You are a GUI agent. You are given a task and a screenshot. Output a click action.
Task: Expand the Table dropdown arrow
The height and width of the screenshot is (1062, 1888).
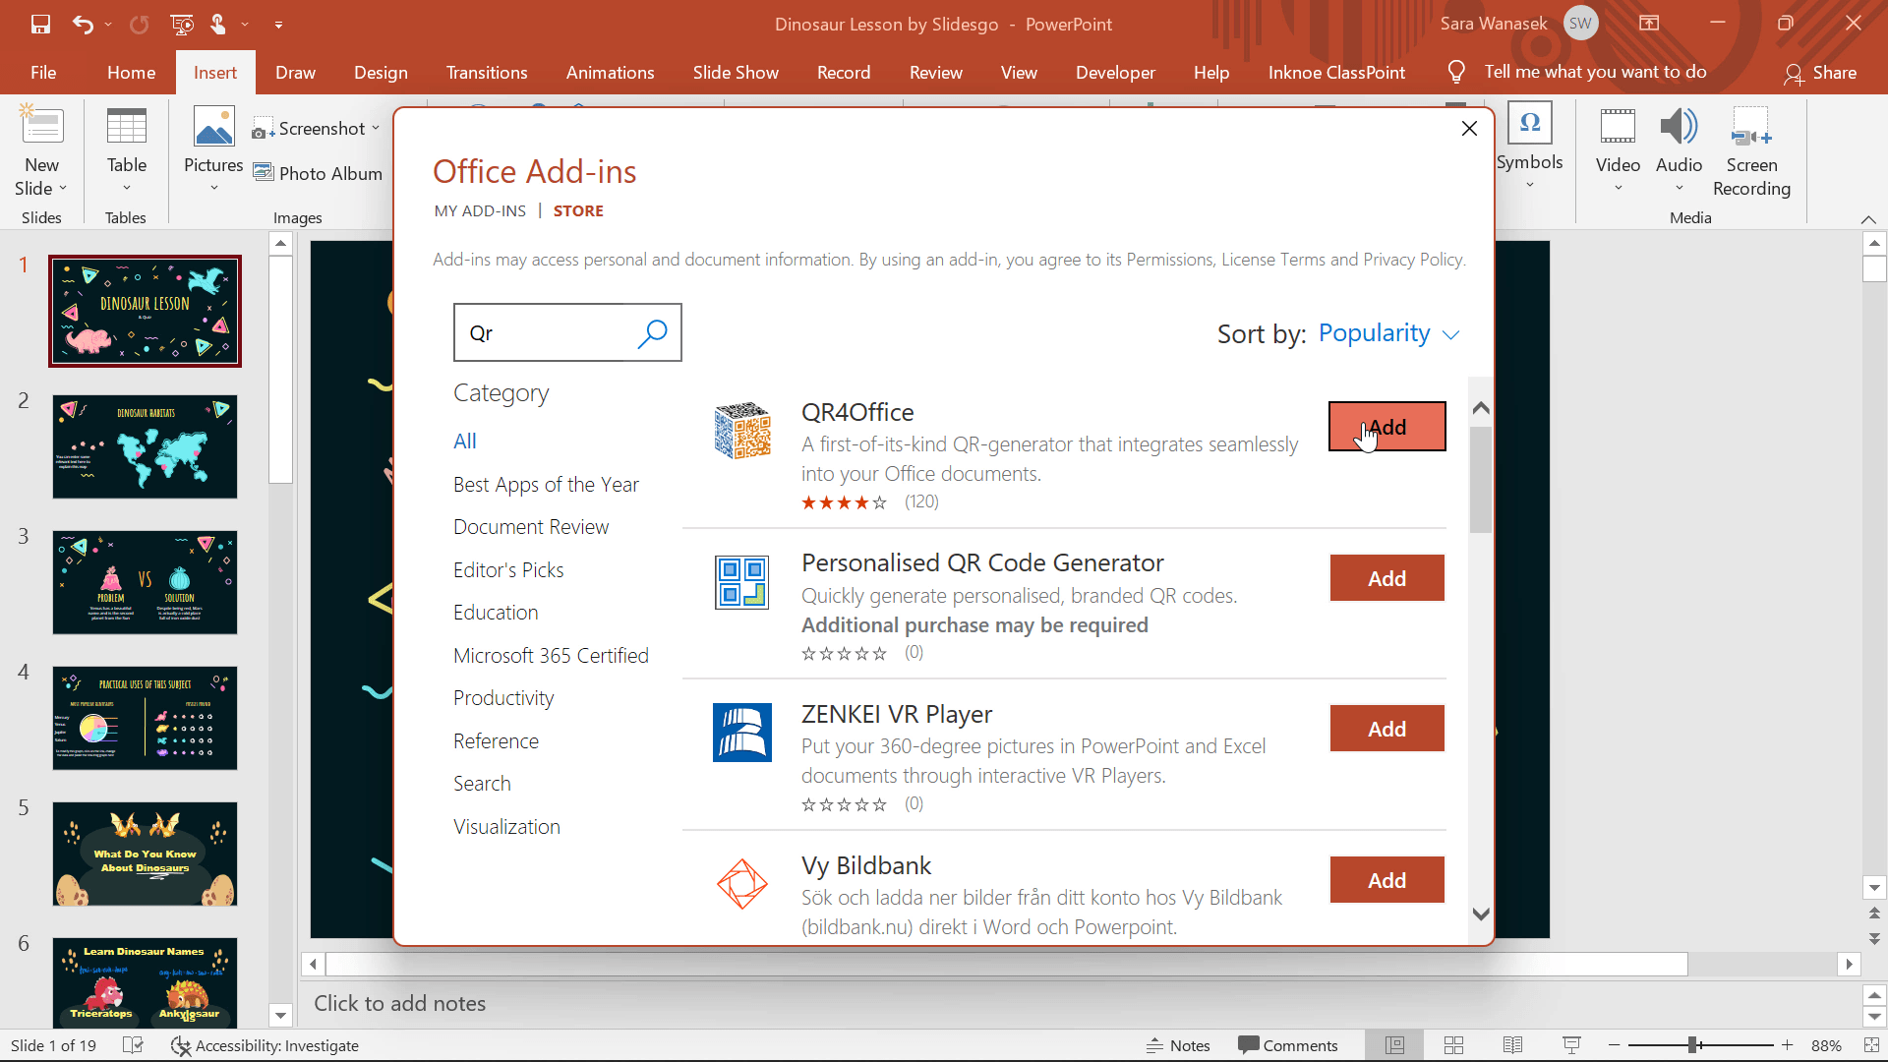point(127,189)
